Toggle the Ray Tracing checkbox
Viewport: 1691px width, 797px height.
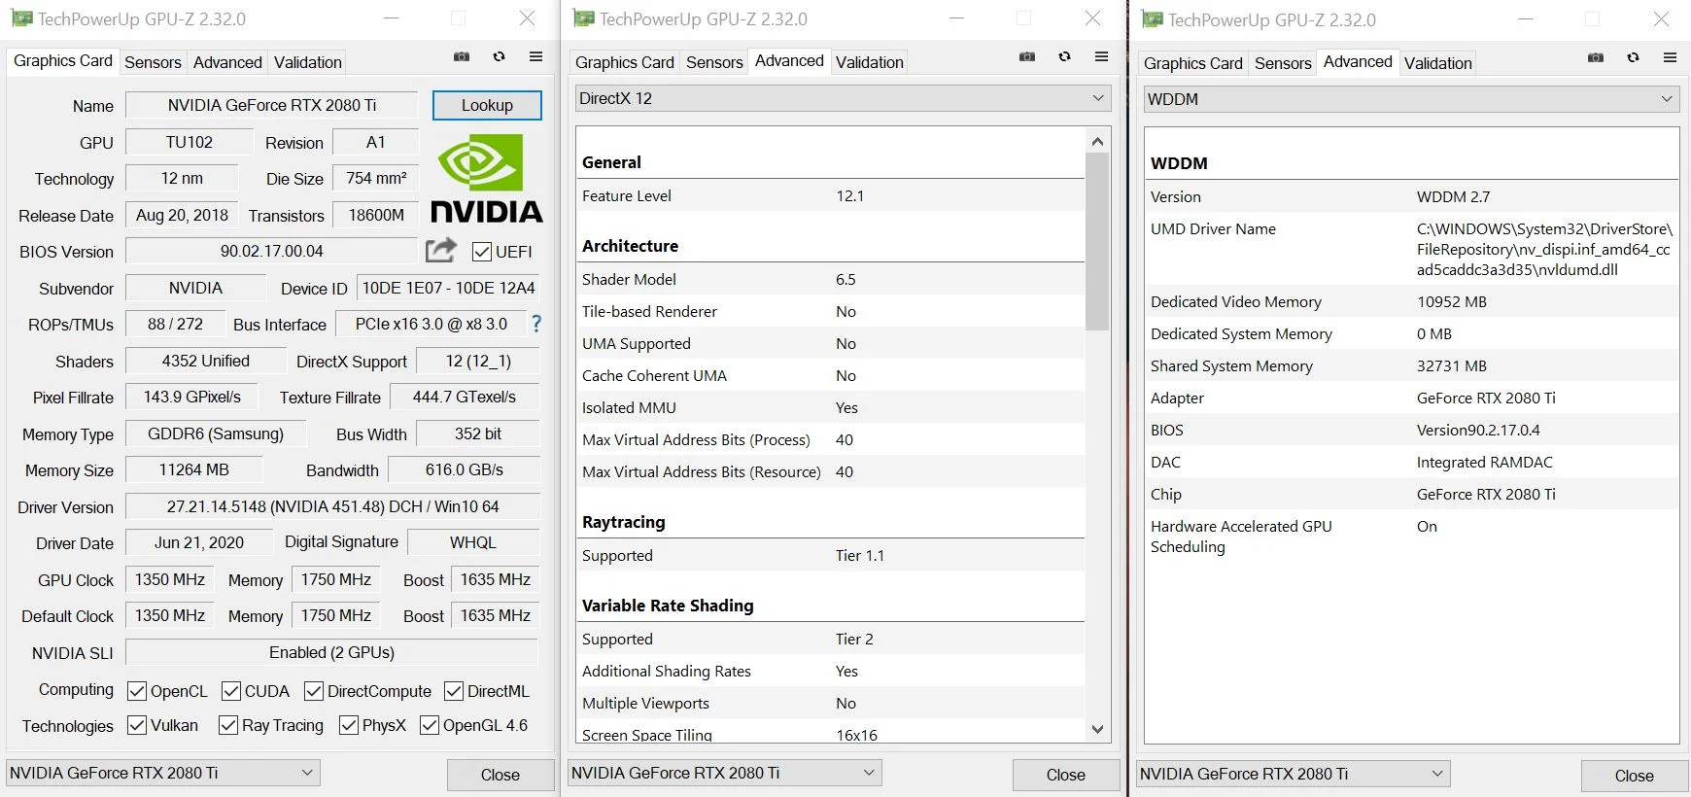coord(228,725)
